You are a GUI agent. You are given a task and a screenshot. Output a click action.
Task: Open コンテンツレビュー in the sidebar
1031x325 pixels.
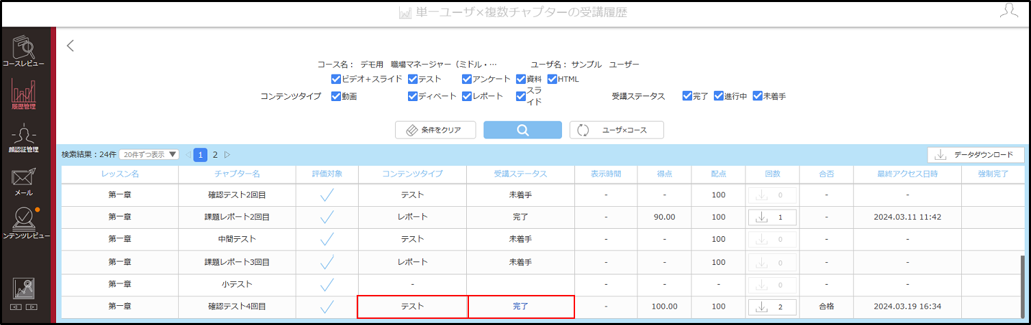click(25, 222)
